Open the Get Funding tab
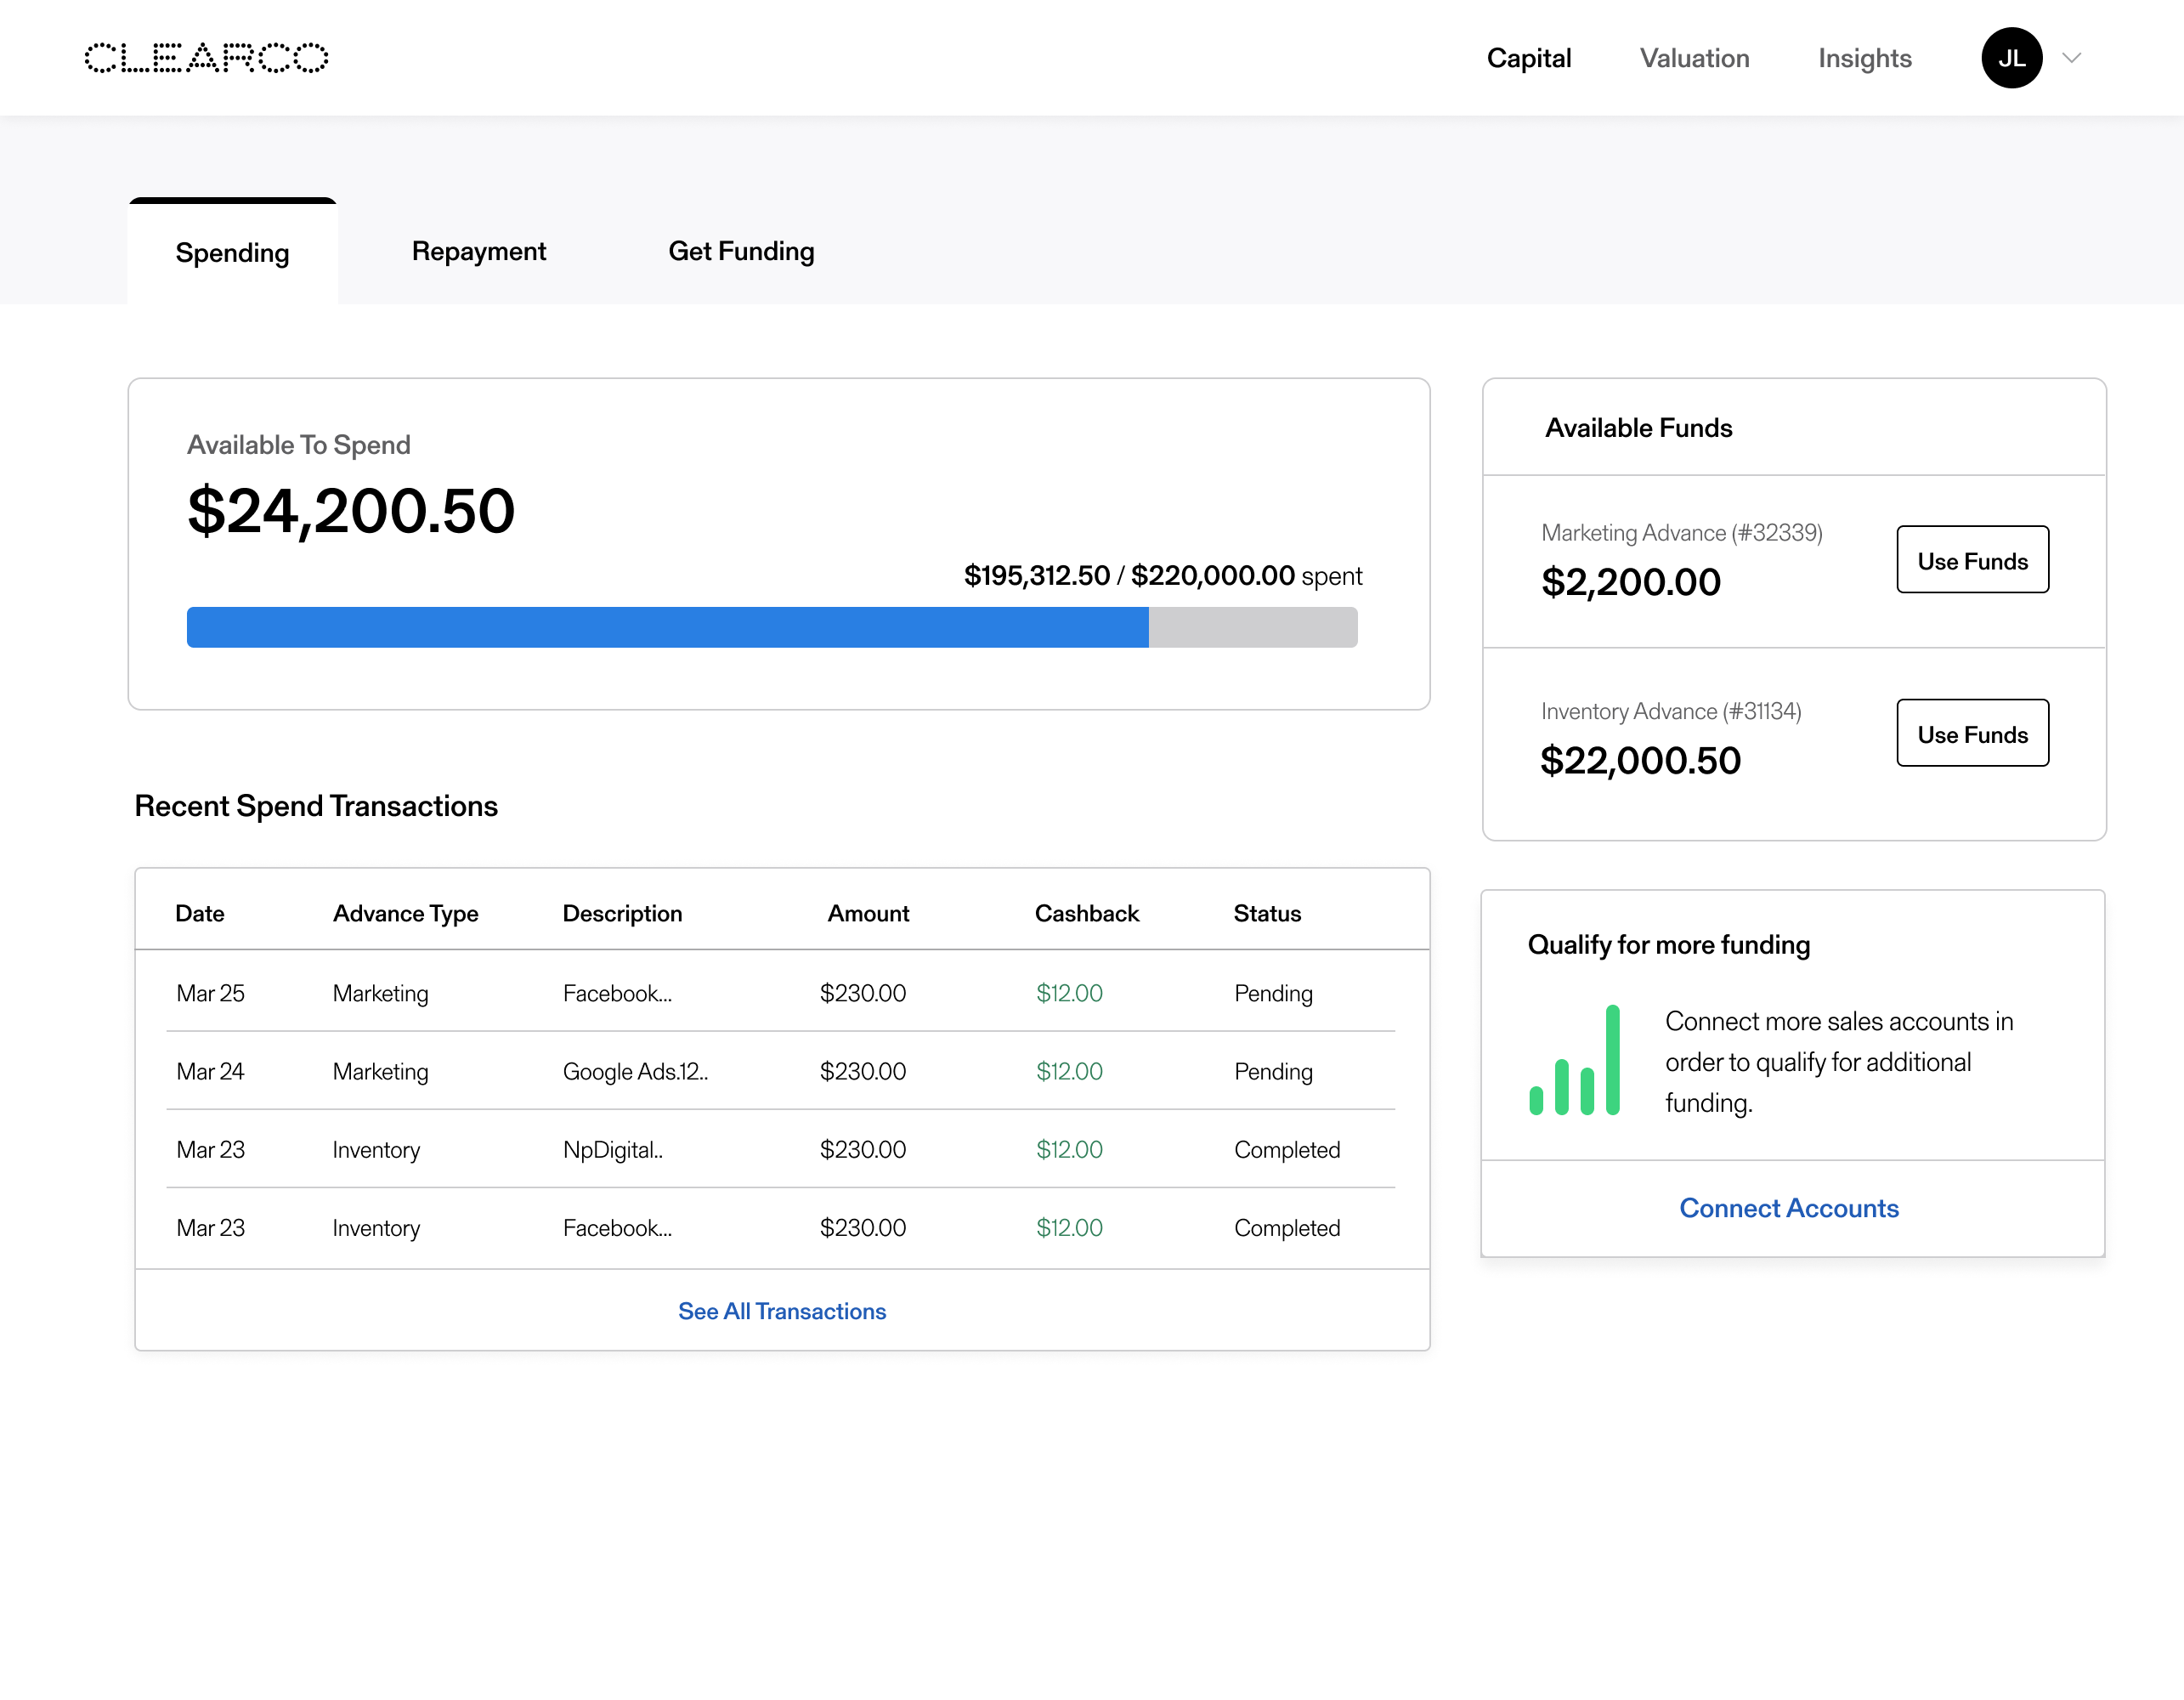2184x1700 pixels. click(x=741, y=251)
